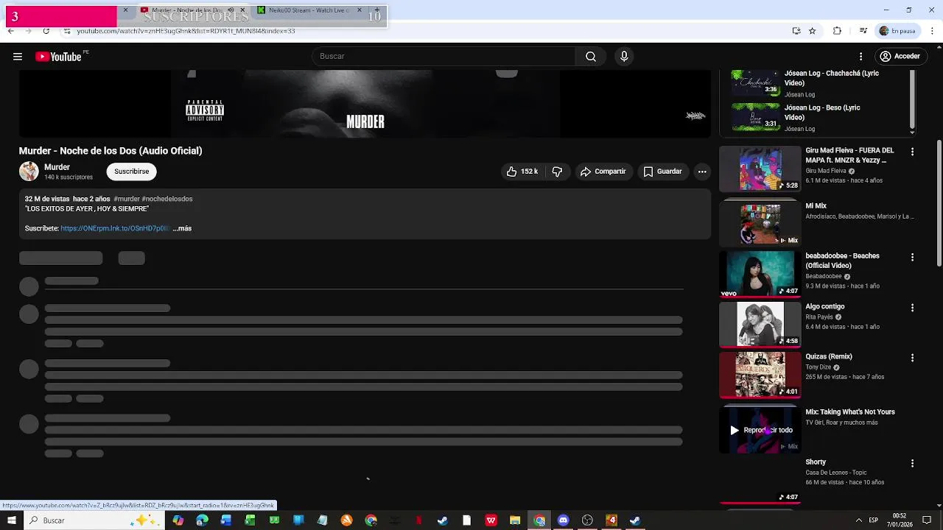Open the ESP language indicator
Screen dimensions: 943x530
click(873, 520)
